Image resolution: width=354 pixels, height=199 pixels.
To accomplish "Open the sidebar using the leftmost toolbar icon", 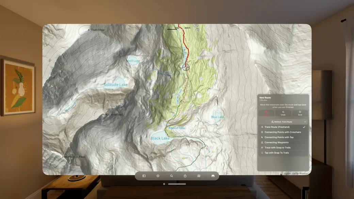I will (144, 176).
